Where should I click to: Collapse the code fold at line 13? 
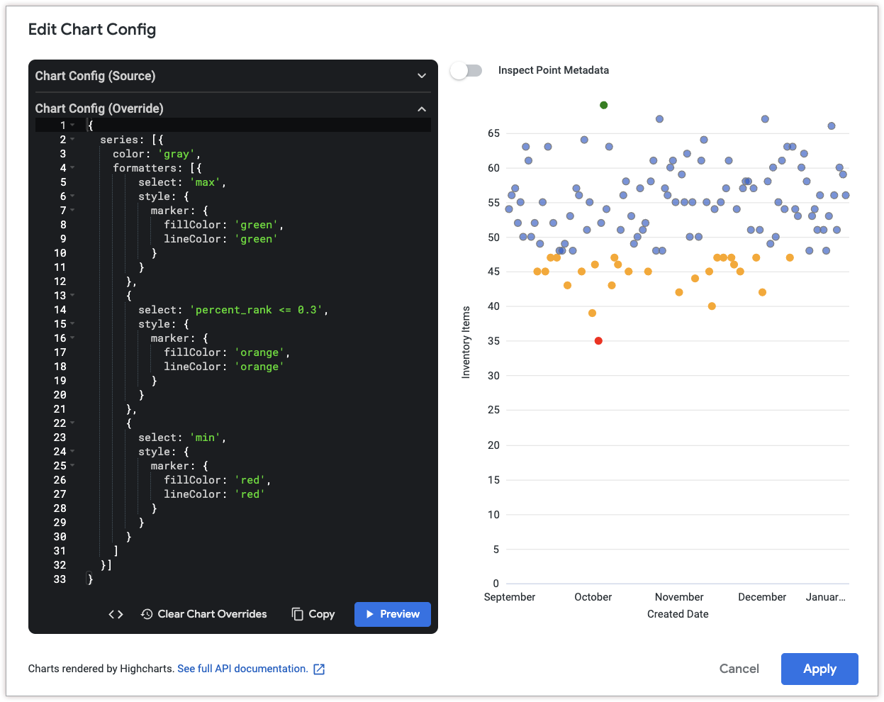[x=72, y=296]
